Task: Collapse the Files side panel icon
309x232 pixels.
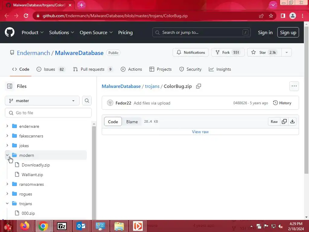Action: coord(9,86)
